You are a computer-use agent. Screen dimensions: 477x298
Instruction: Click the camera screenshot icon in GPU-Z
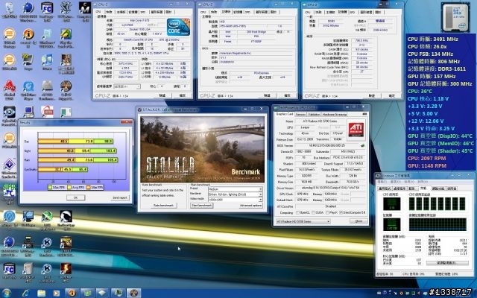pos(364,114)
